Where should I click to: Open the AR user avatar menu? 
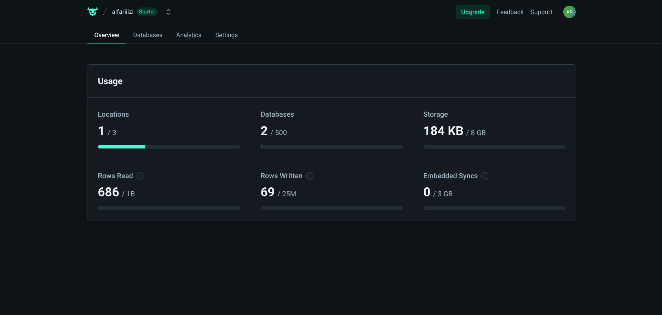569,12
